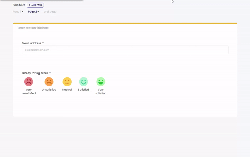This screenshot has width=250, height=157.
Task: Choose the green Very satisfied grinning face
Action: click(101, 82)
